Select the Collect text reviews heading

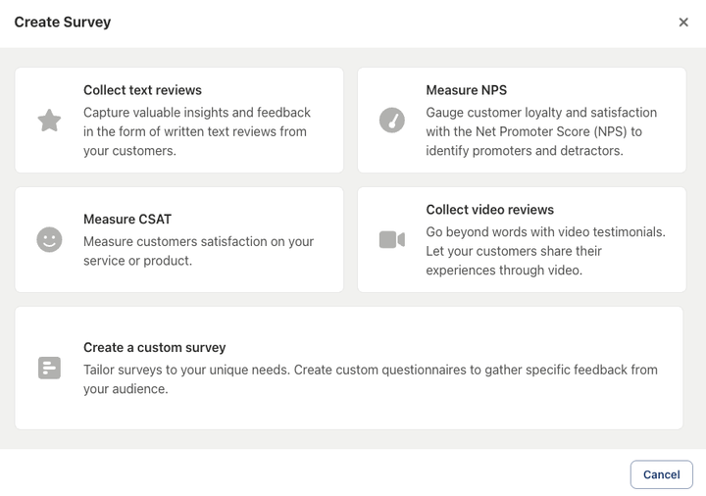(142, 90)
